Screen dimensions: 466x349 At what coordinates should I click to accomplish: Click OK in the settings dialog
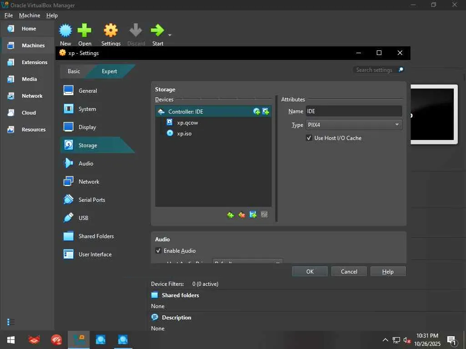[309, 272]
